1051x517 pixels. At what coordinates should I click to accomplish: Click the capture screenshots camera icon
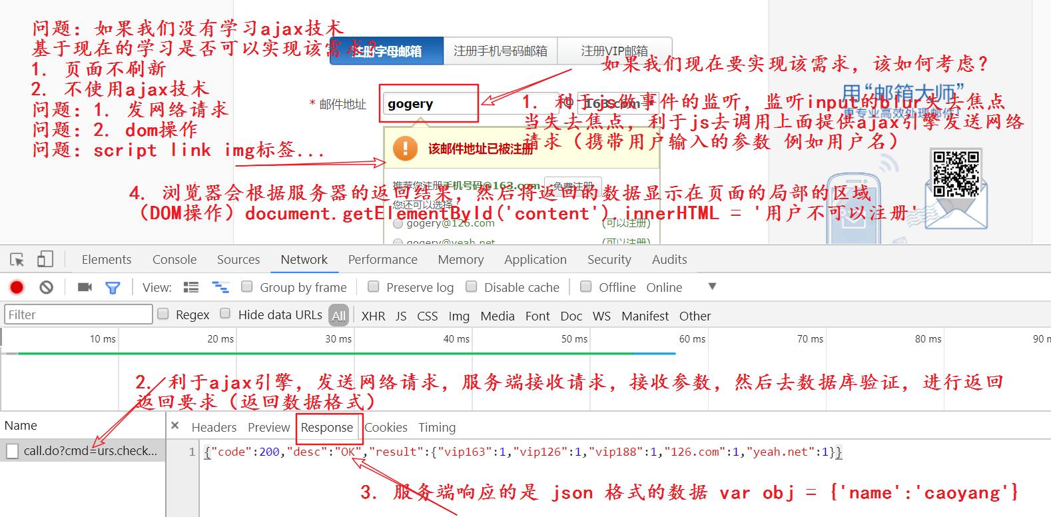pyautogui.click(x=85, y=287)
